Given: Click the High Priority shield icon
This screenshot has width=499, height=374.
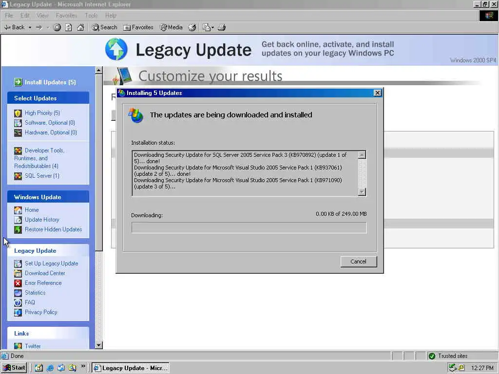Looking at the screenshot, I should pyautogui.click(x=18, y=113).
